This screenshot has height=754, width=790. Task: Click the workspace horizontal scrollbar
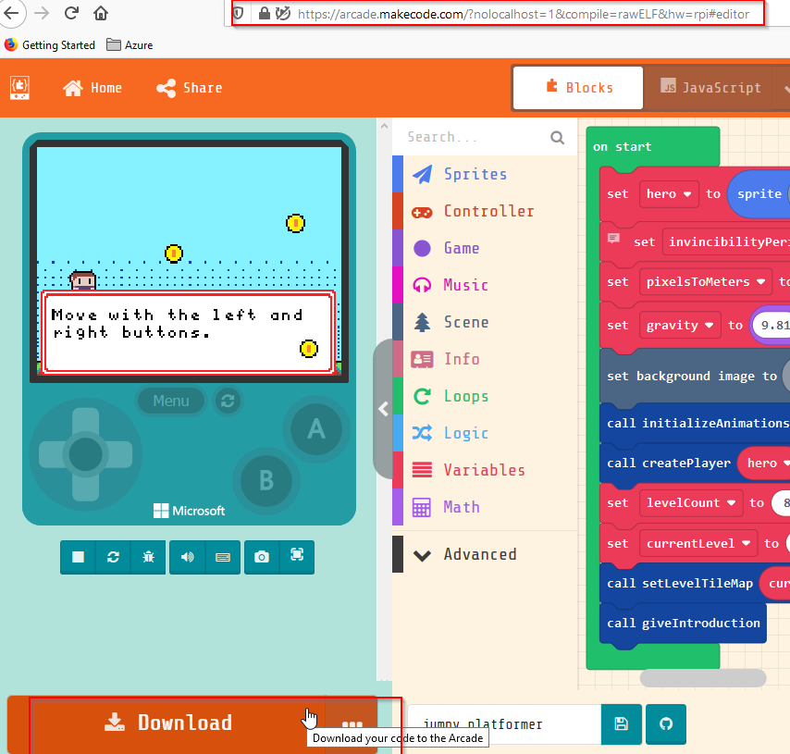703,678
